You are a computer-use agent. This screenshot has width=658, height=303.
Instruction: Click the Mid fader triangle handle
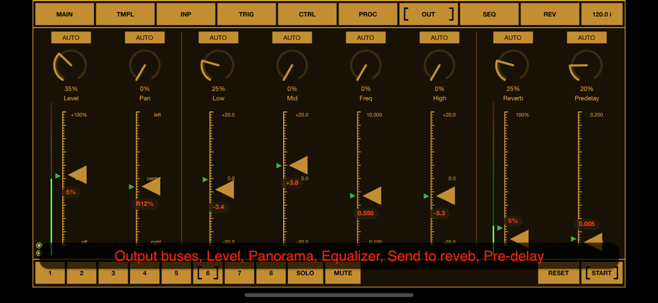[x=299, y=166]
